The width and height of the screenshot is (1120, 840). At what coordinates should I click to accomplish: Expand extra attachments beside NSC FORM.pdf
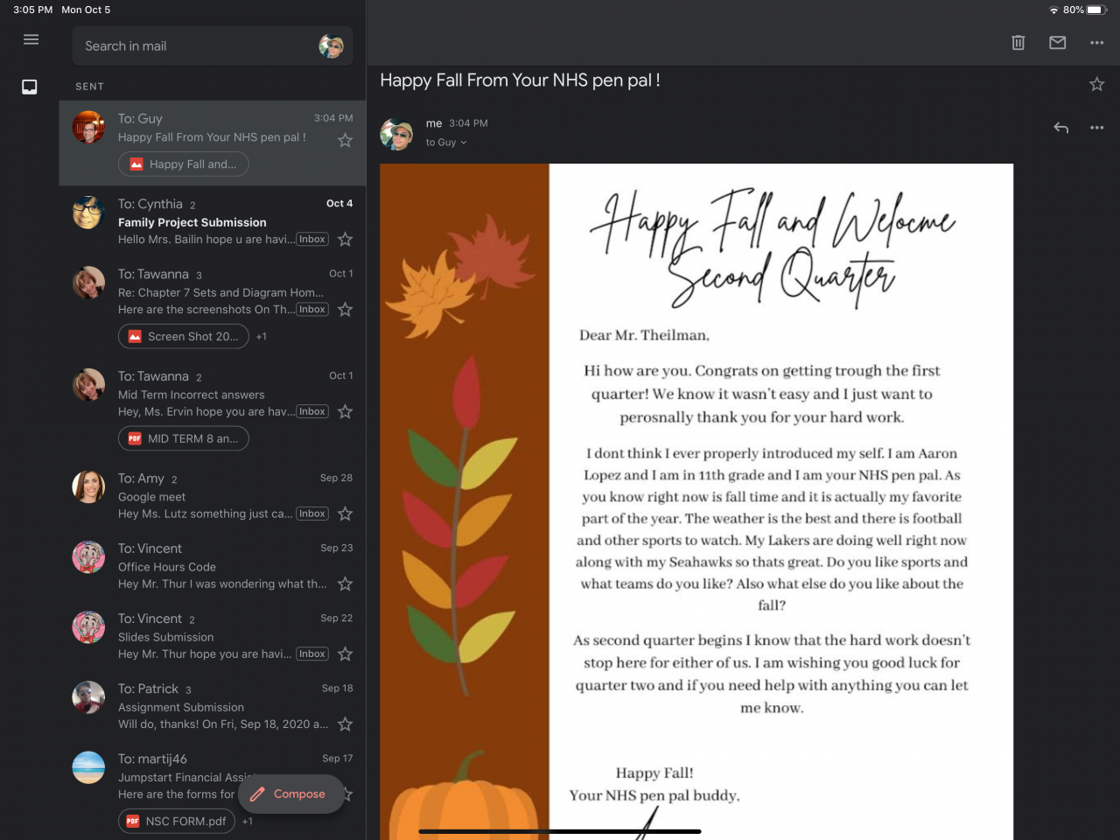[248, 822]
